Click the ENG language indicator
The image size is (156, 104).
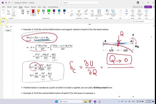133,101
